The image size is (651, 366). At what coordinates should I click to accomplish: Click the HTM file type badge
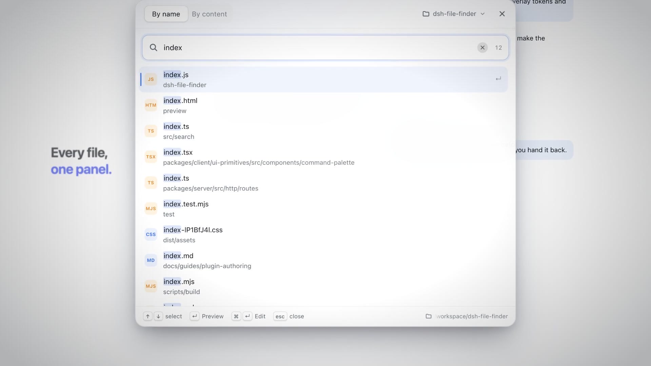pyautogui.click(x=151, y=105)
